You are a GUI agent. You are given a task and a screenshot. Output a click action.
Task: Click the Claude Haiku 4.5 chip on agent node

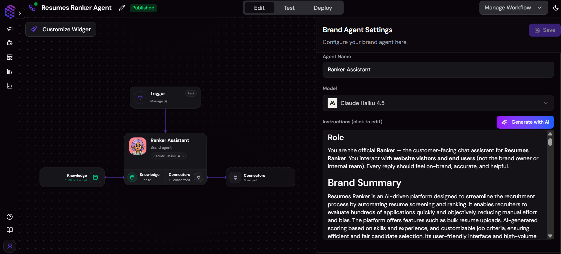click(x=169, y=156)
